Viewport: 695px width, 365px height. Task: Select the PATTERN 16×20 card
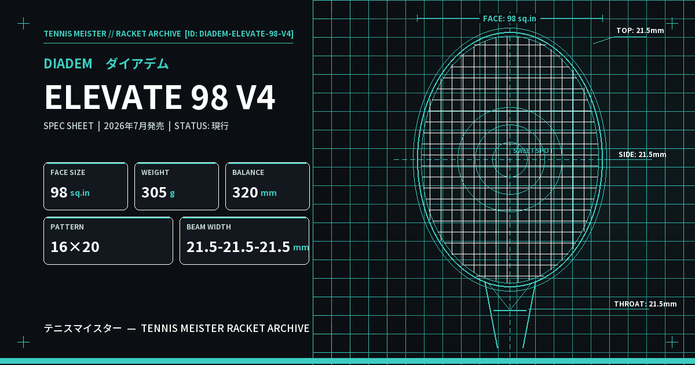(108, 240)
